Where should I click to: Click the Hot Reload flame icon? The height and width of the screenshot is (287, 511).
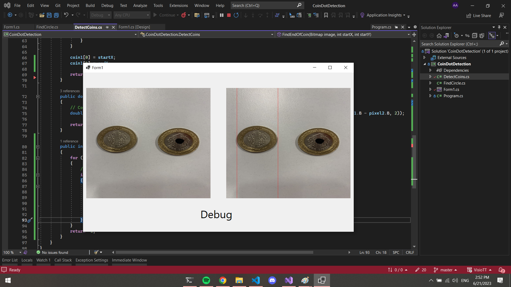pos(183,15)
